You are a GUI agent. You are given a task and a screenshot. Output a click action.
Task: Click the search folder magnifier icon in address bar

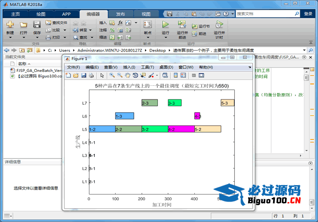(310, 50)
